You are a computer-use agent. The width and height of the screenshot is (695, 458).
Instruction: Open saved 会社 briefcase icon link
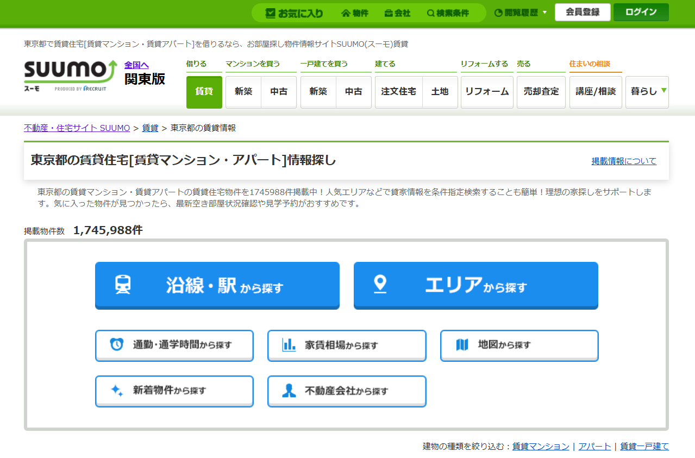(397, 13)
